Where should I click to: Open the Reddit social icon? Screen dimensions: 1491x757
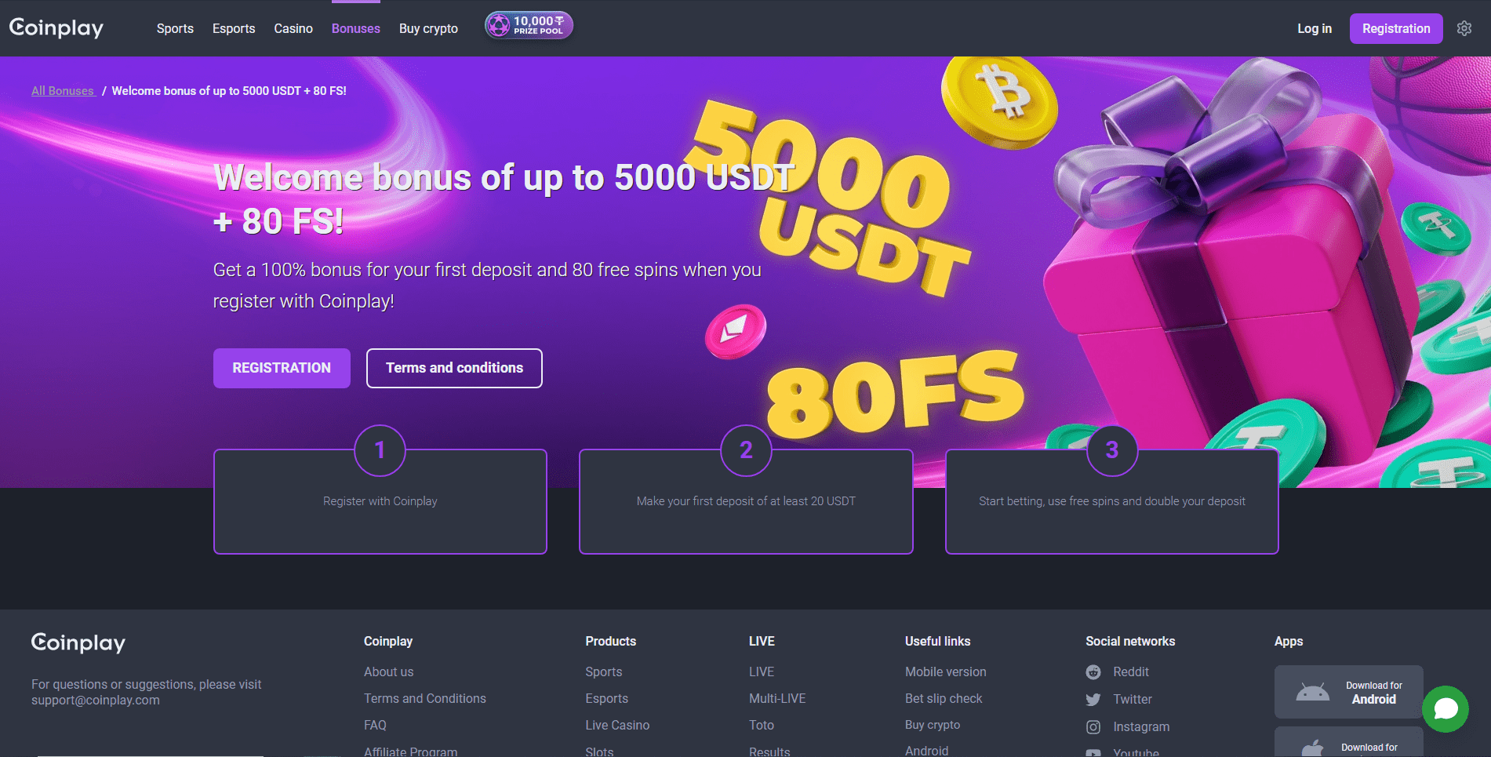click(x=1093, y=672)
